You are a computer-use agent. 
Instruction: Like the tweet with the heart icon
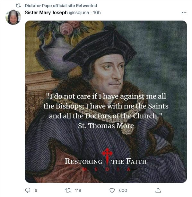coord(112,191)
